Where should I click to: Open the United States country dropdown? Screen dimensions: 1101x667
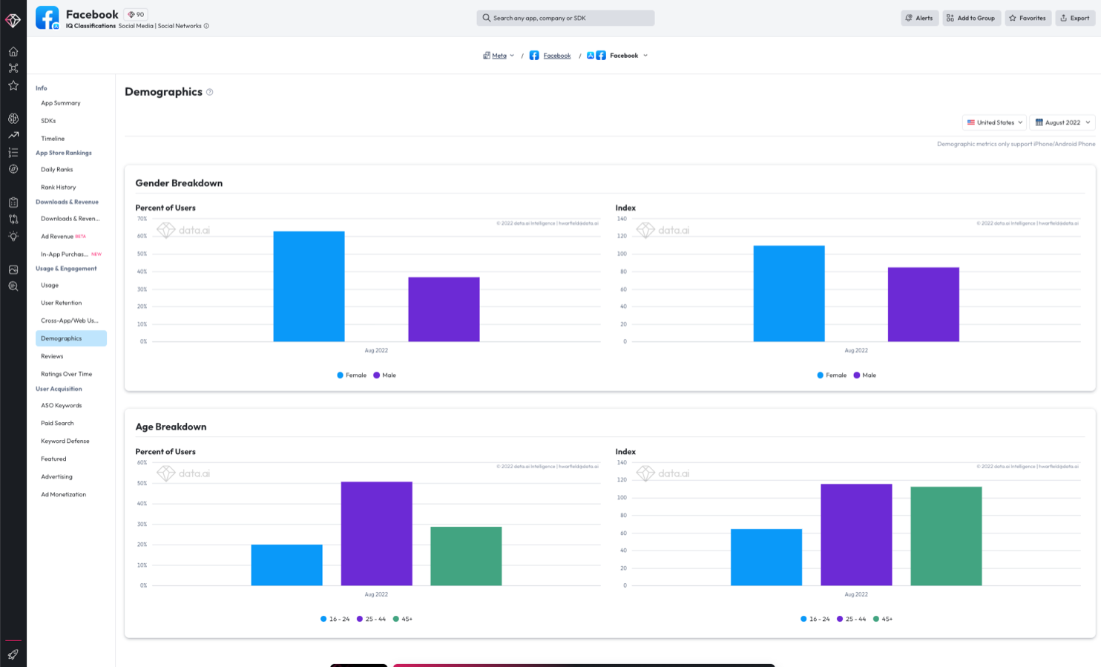[994, 122]
